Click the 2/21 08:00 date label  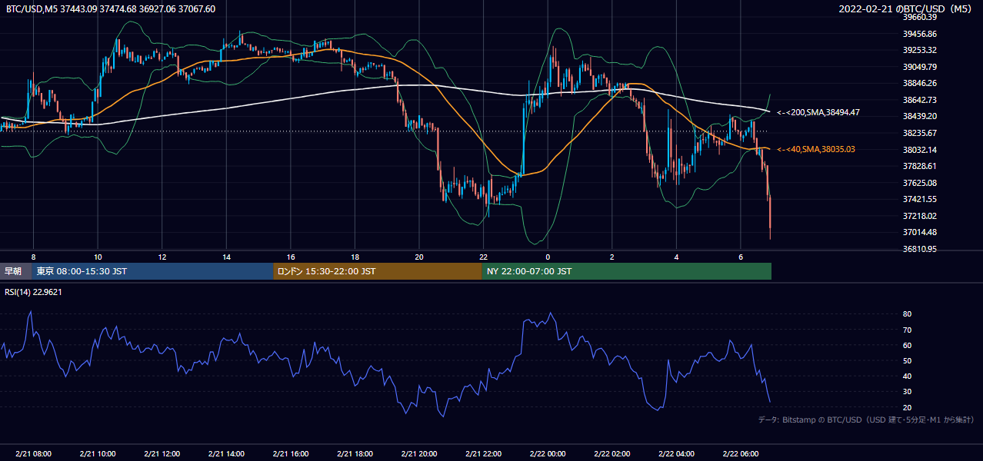pos(33,454)
